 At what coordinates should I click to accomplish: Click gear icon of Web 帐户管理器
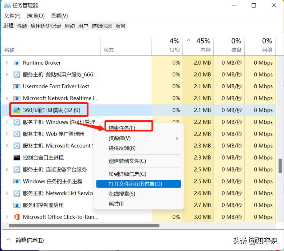point(17,134)
